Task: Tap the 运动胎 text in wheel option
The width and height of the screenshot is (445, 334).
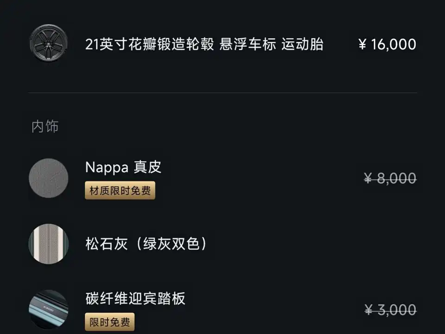Action: [302, 45]
